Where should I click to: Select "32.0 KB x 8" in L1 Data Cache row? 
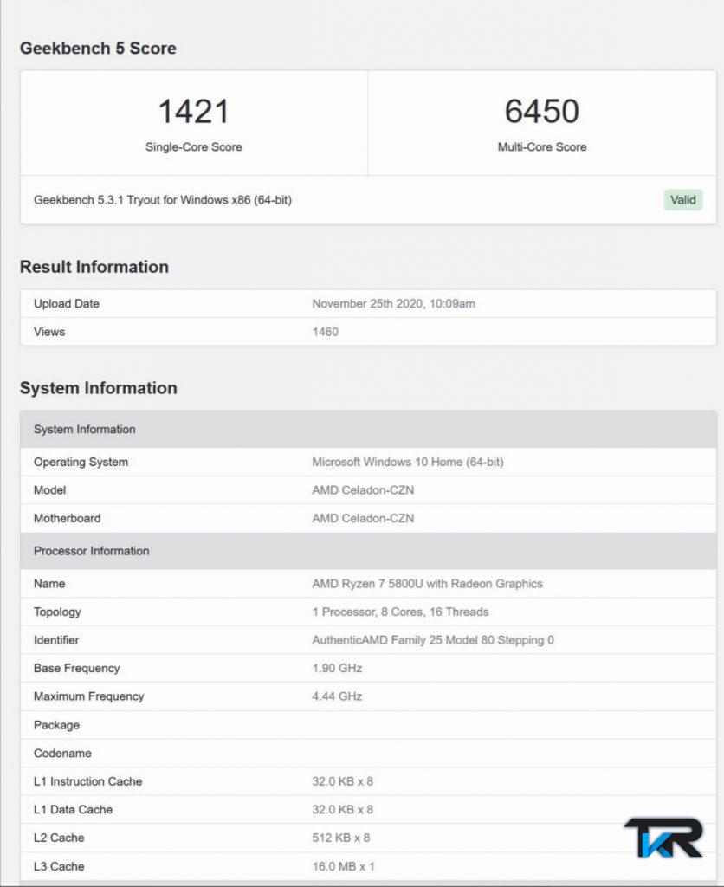(343, 810)
